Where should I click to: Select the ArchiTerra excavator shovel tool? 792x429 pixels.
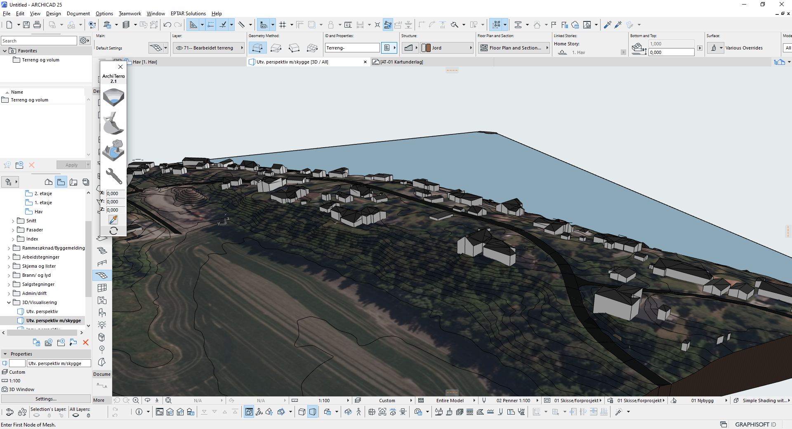coord(113,123)
